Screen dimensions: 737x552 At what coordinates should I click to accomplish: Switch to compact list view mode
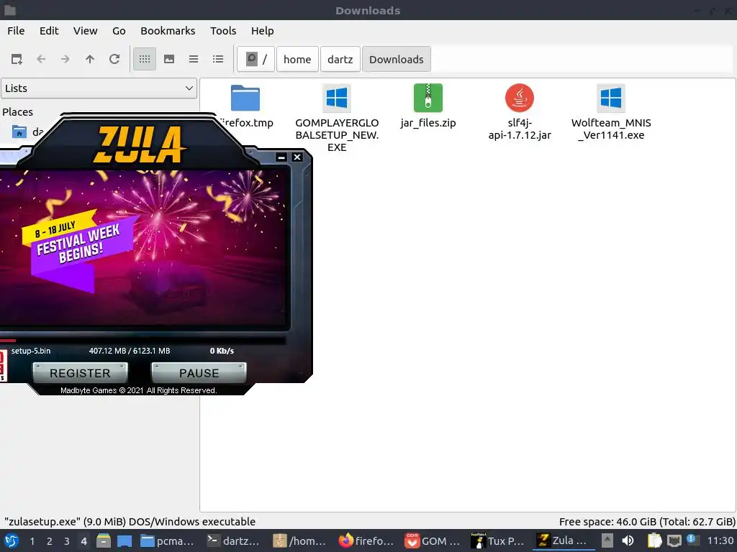[x=194, y=59]
